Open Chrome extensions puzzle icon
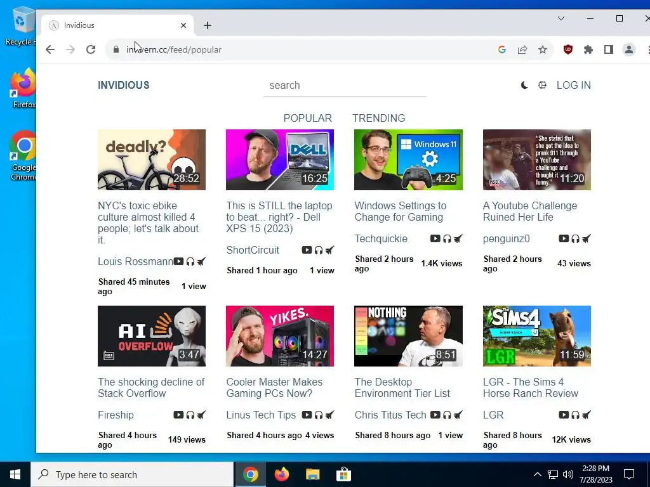 [588, 49]
